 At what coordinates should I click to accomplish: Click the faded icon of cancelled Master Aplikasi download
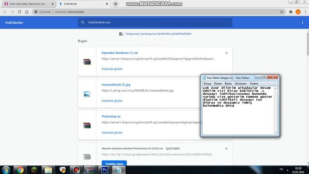coord(87,157)
